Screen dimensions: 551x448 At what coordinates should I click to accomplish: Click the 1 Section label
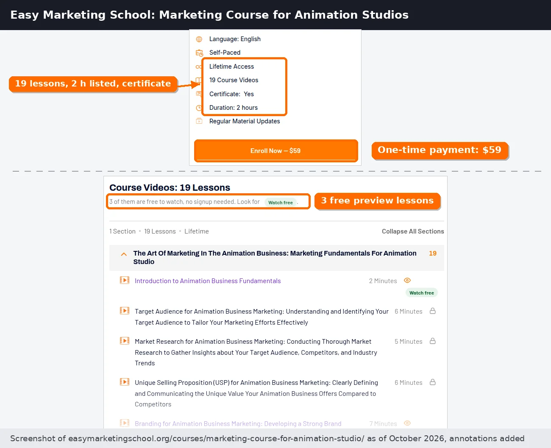click(122, 231)
